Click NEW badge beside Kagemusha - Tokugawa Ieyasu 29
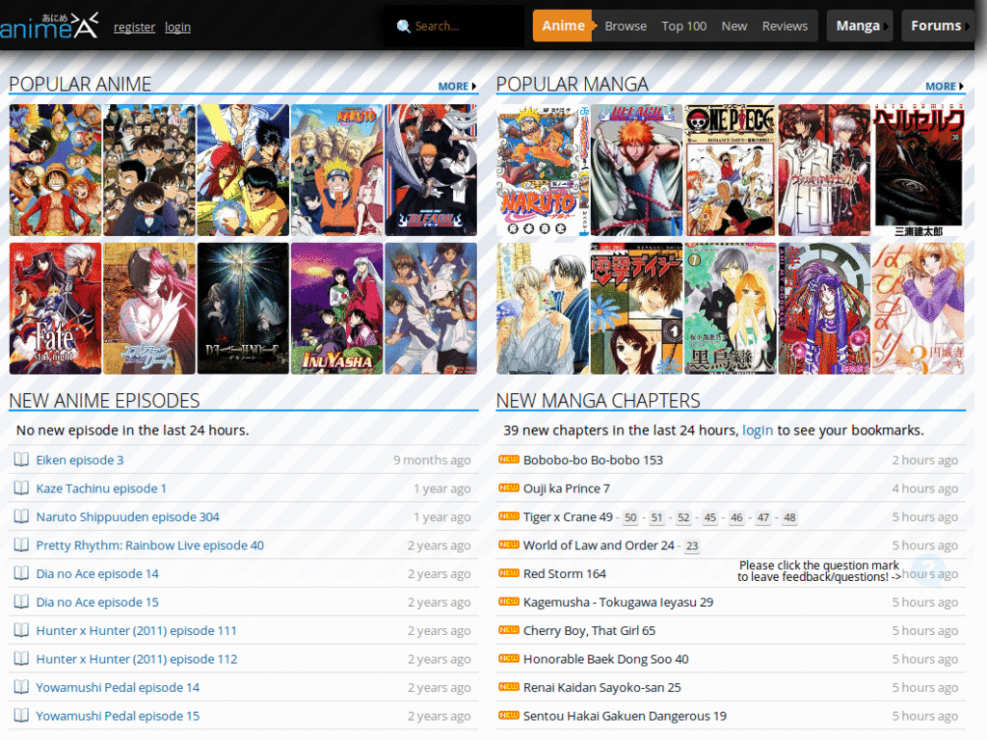The image size is (987, 740). 509,601
